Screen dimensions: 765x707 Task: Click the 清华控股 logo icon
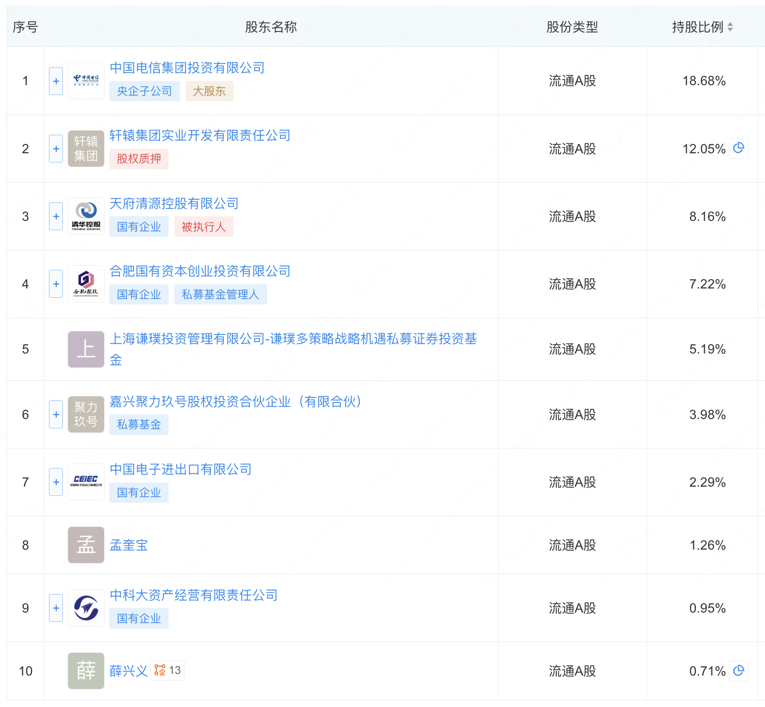click(86, 216)
